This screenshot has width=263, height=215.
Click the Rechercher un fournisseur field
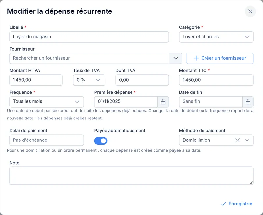pyautogui.click(x=89, y=58)
